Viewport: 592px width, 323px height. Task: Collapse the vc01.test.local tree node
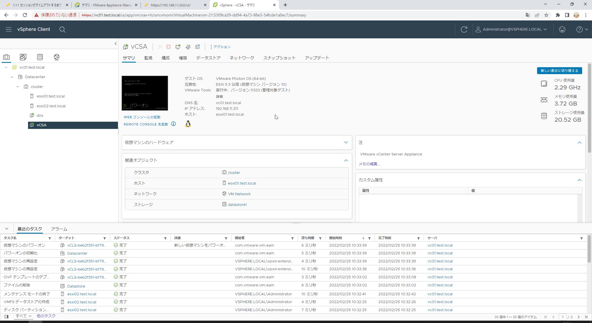point(6,67)
